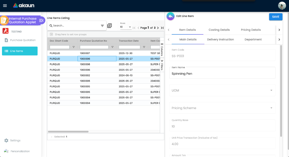289x157 pixels.
Task: Collapse the applet sidebar menu icon
Action: (x=41, y=20)
